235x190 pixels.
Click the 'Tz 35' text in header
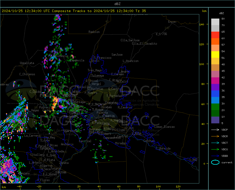click(140, 11)
